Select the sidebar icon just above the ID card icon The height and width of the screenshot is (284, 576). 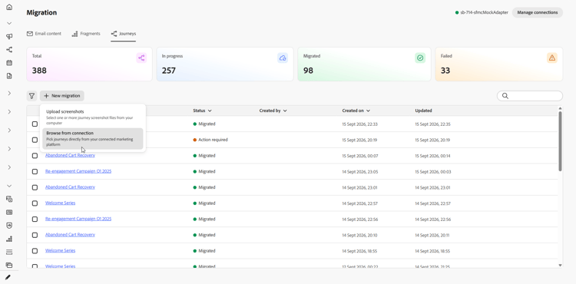point(9,199)
